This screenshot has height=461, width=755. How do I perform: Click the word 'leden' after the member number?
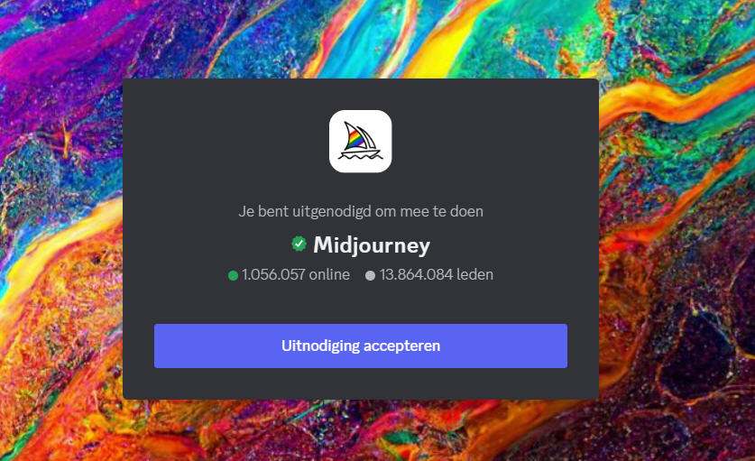point(474,274)
